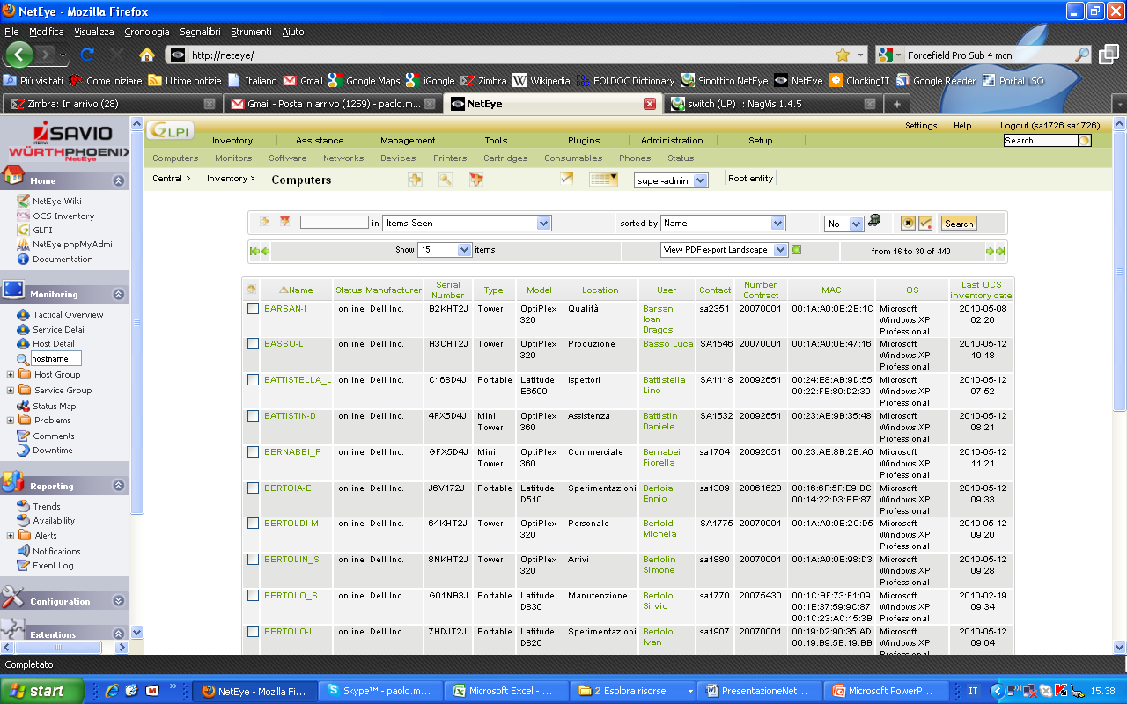Tick the checkbox for BERTOLO_S
Image resolution: width=1127 pixels, height=704 pixels.
coord(253,596)
